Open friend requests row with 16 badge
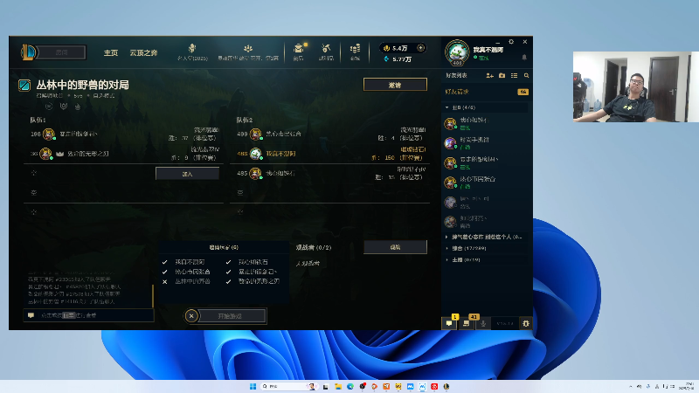Viewport: 699px width, 393px height. (486, 92)
